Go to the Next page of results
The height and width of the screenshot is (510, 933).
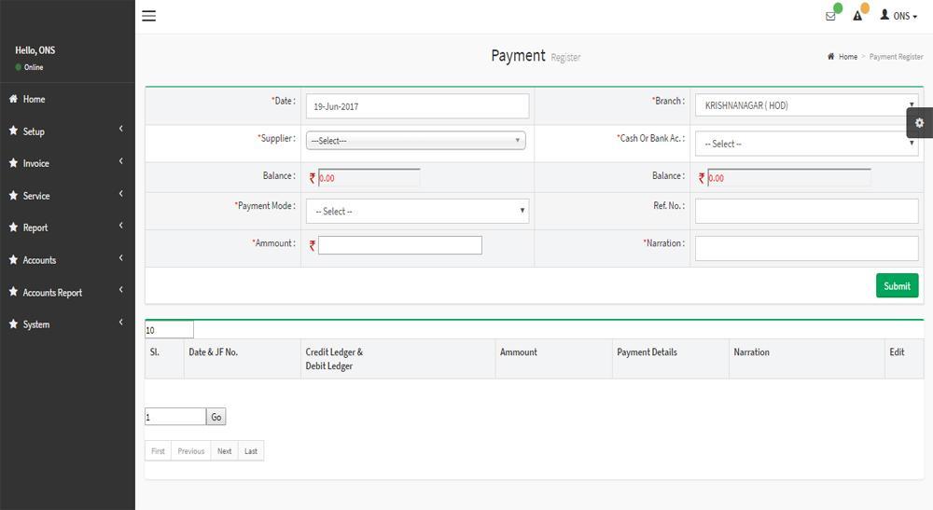[224, 451]
